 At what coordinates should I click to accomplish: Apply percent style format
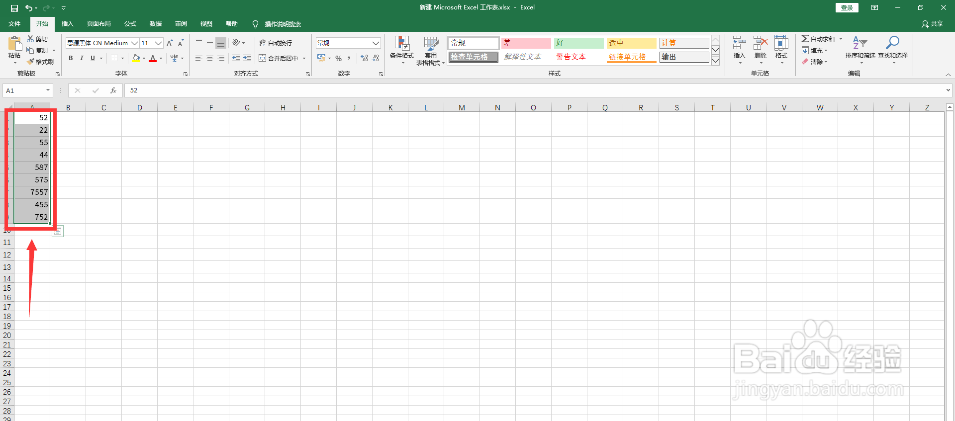click(338, 58)
